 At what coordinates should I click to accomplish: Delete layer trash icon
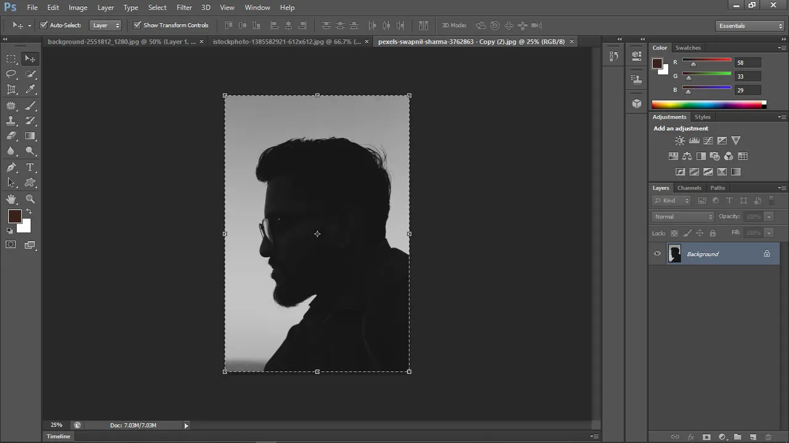point(768,437)
